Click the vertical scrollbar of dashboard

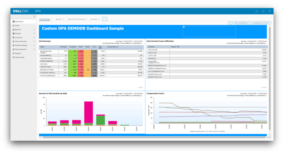270,78
